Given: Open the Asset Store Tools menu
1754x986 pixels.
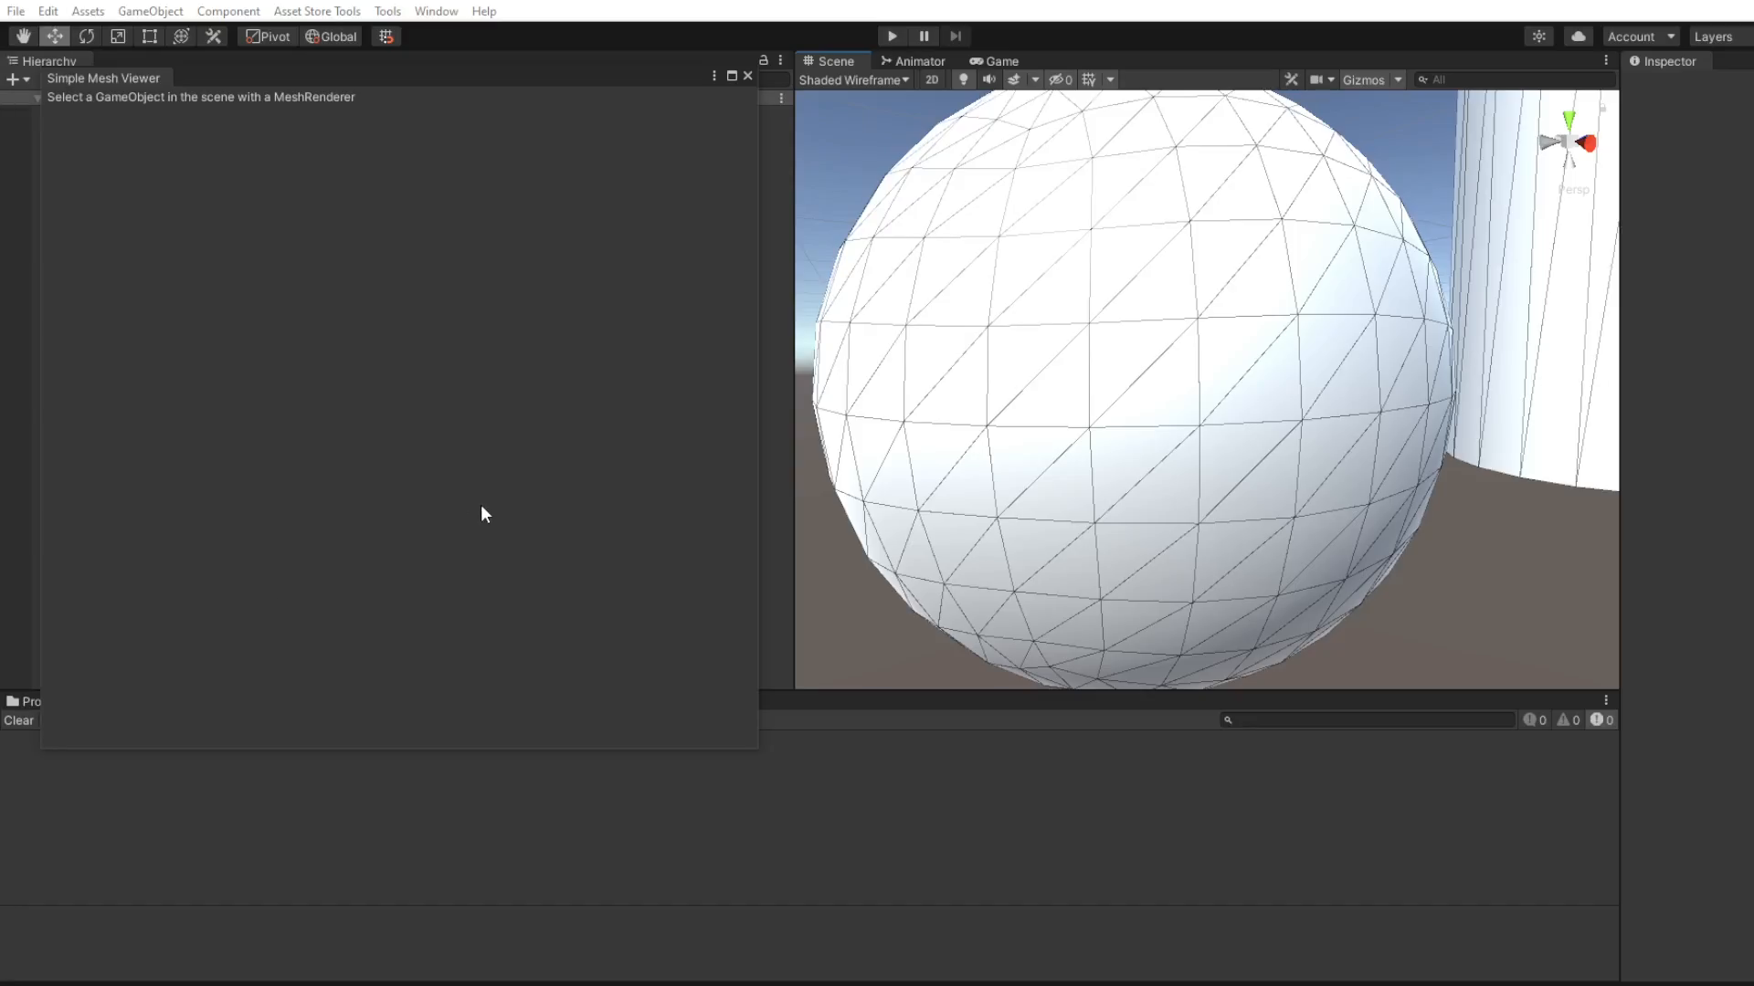Looking at the screenshot, I should 317,11.
